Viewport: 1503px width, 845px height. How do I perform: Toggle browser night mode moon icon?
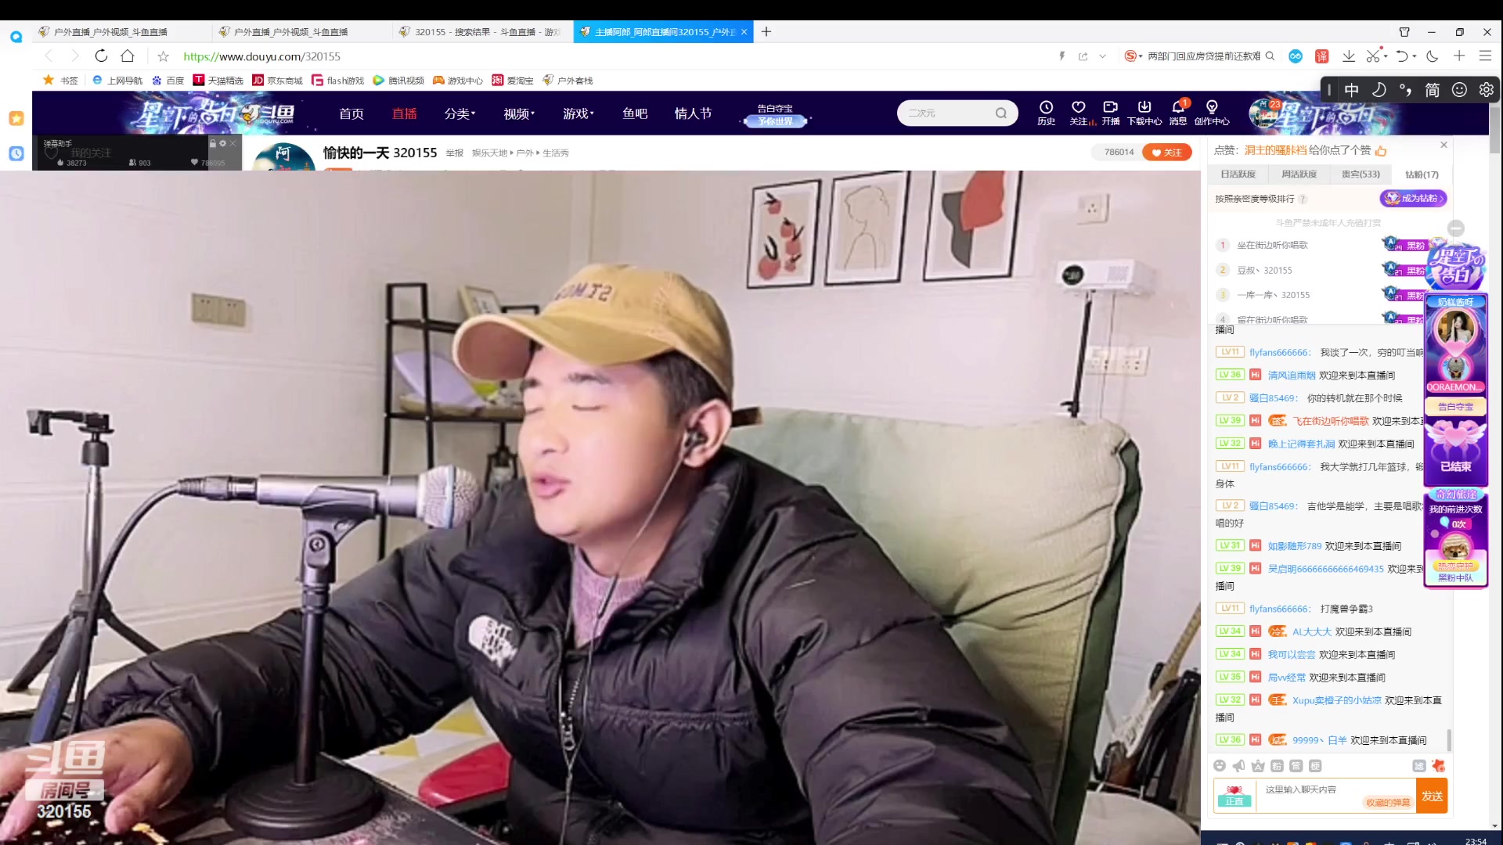(1432, 56)
